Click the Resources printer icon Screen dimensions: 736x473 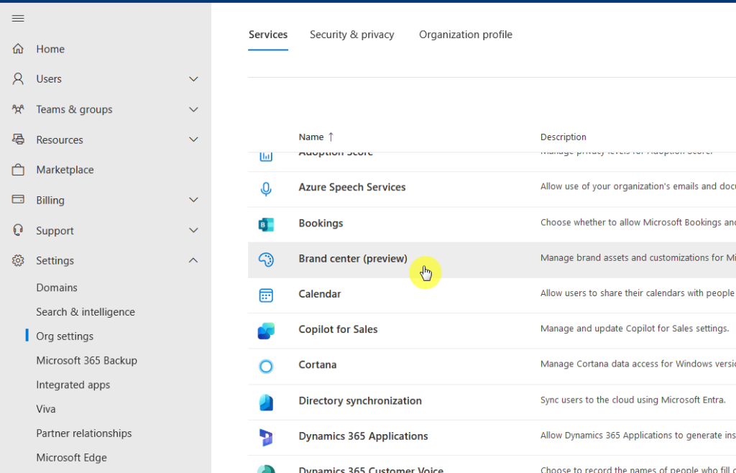pos(18,139)
